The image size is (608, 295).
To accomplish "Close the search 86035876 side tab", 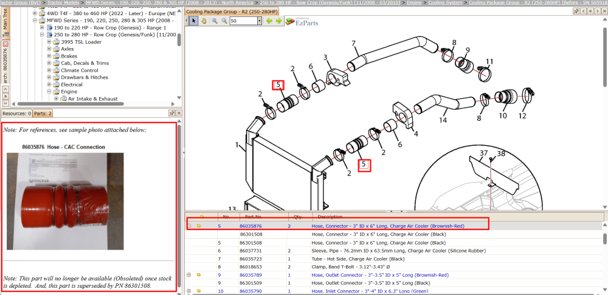I will click(5, 44).
